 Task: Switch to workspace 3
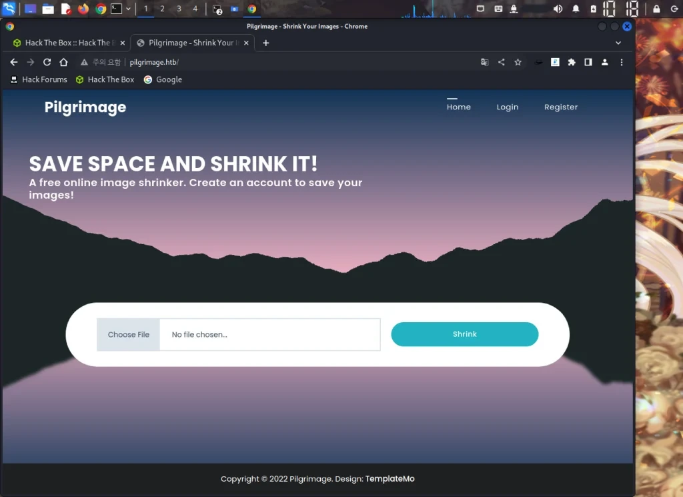(x=179, y=9)
